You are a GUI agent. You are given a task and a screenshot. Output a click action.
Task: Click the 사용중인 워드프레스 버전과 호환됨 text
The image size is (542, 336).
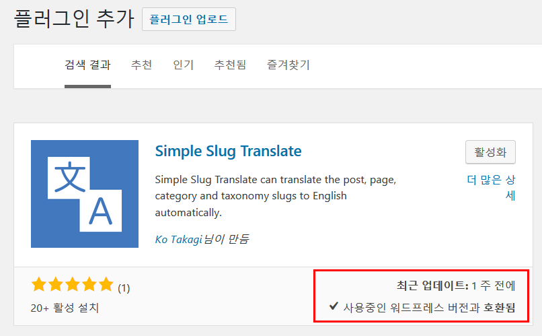pyautogui.click(x=429, y=307)
